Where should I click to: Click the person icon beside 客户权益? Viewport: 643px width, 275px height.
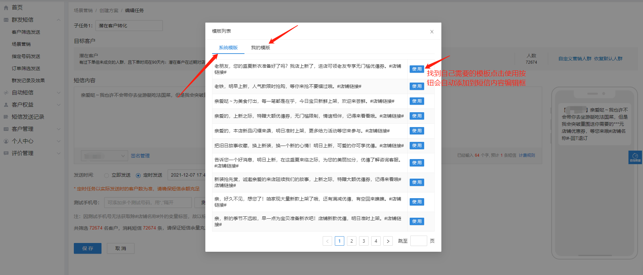click(x=6, y=105)
